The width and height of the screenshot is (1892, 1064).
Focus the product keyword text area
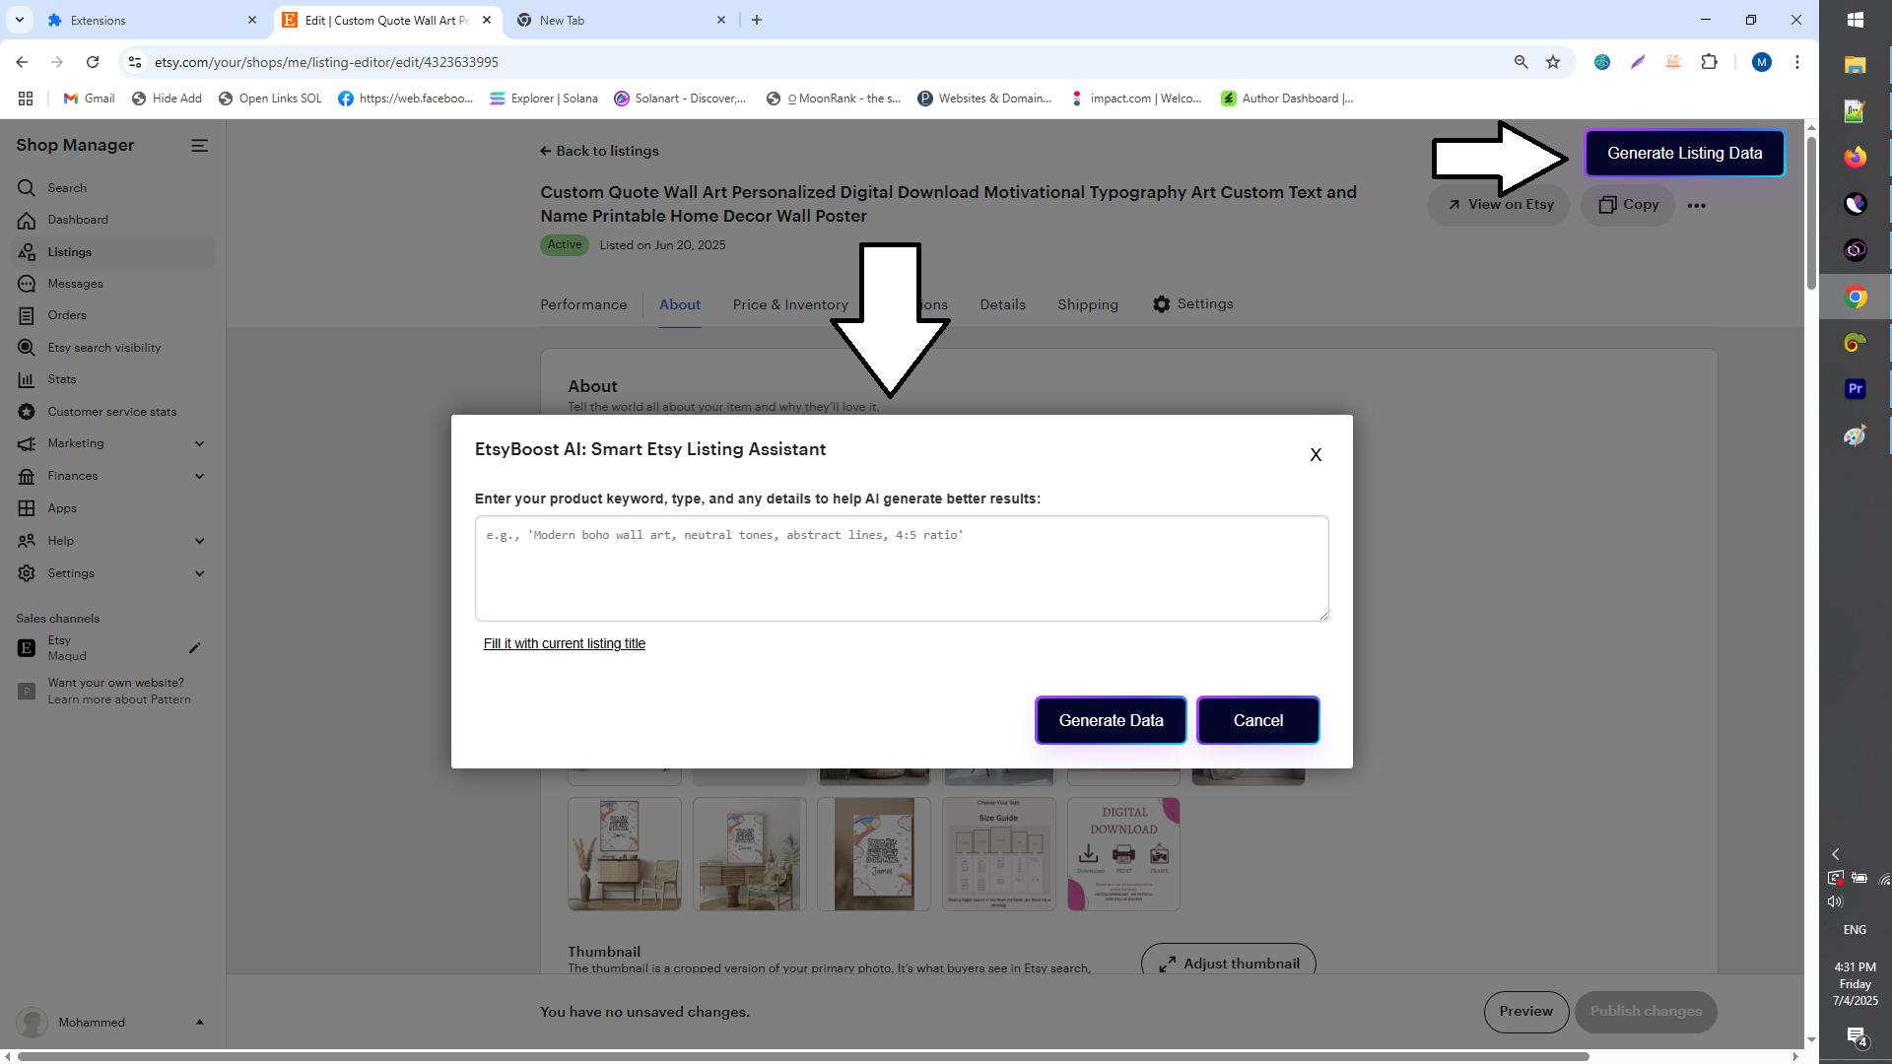[x=902, y=568]
